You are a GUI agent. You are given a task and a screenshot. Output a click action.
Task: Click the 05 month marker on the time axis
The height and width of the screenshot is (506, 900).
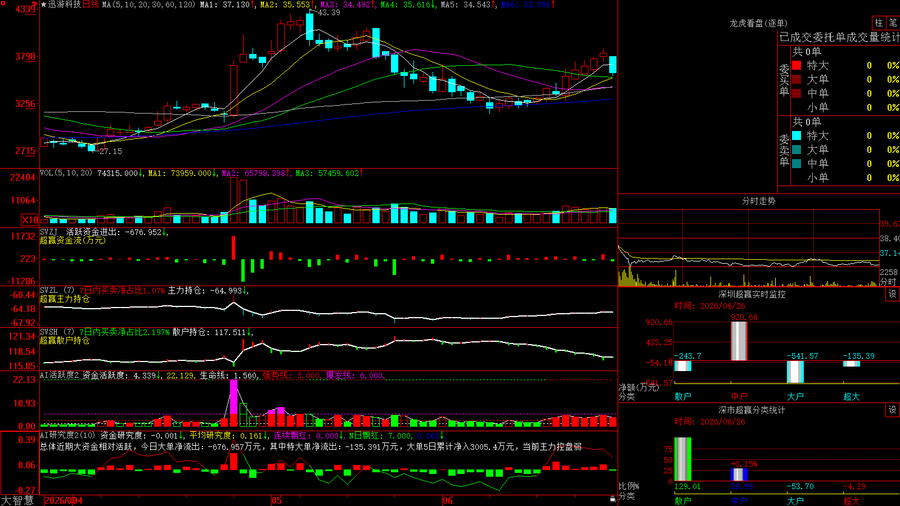point(276,500)
